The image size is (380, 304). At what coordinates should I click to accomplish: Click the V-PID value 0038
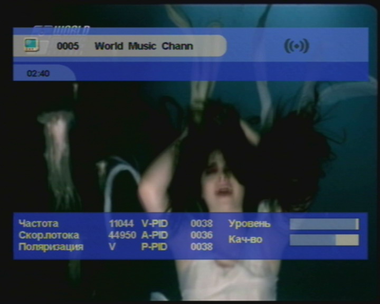click(202, 224)
